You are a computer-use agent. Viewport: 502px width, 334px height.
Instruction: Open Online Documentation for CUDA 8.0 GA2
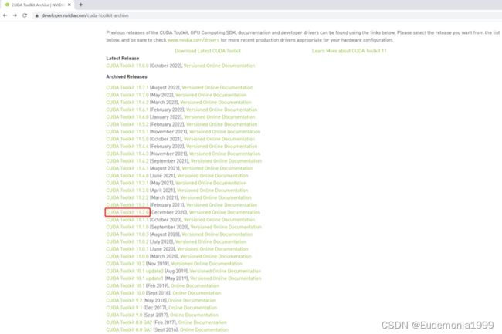[202, 322]
